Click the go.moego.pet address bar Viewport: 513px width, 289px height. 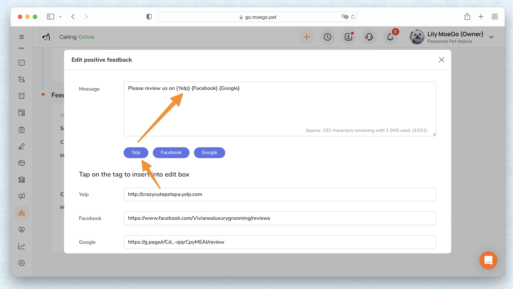point(258,17)
